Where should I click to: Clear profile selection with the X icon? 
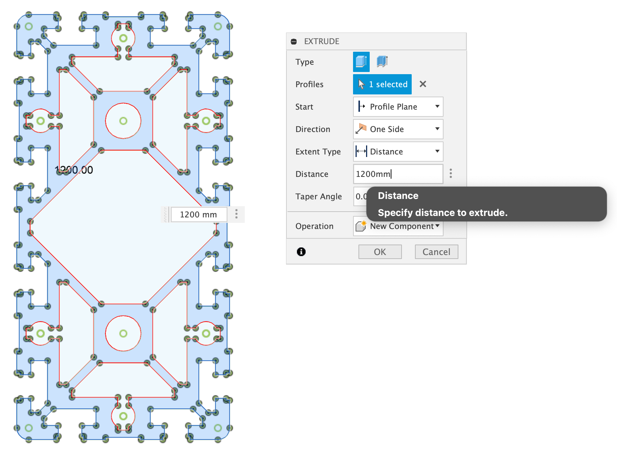[423, 84]
